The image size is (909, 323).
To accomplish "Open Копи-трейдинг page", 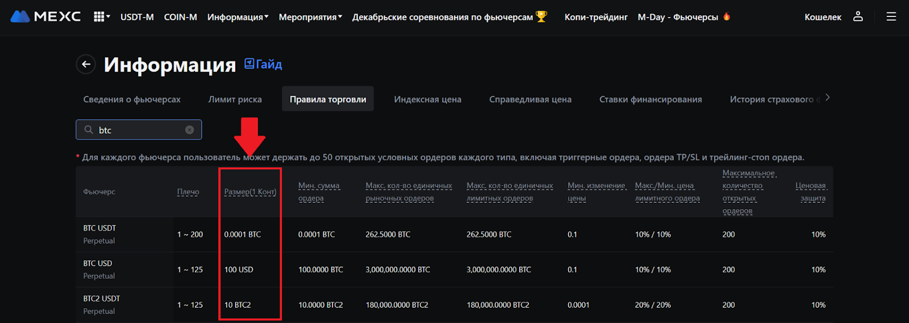I will (596, 17).
